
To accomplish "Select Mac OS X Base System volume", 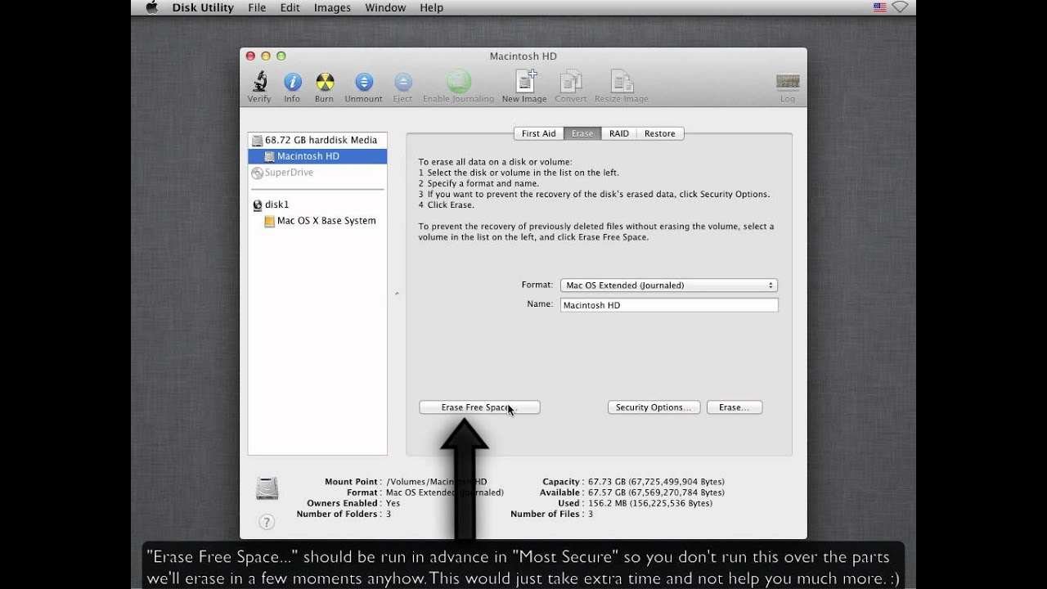I will coord(317,221).
